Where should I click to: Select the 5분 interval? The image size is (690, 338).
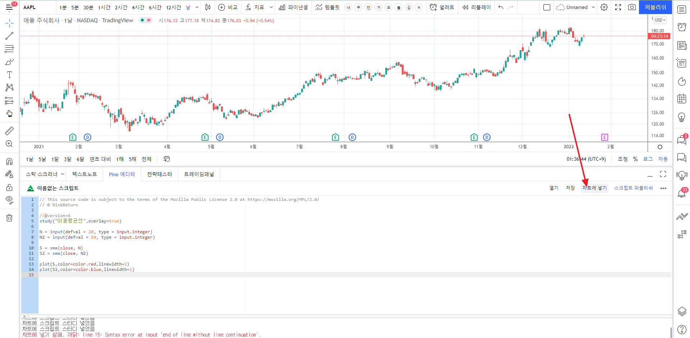tap(75, 7)
